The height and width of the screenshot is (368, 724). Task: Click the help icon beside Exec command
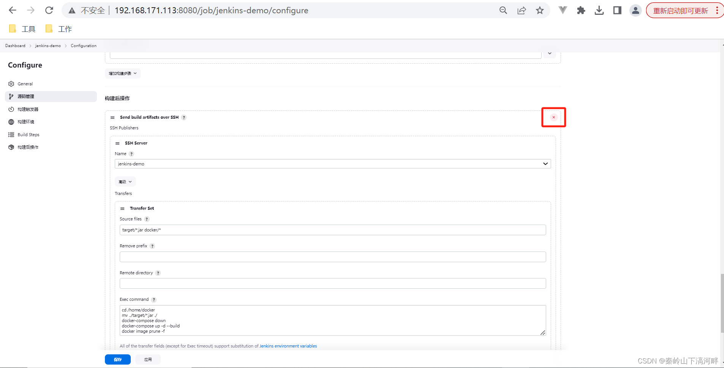154,299
